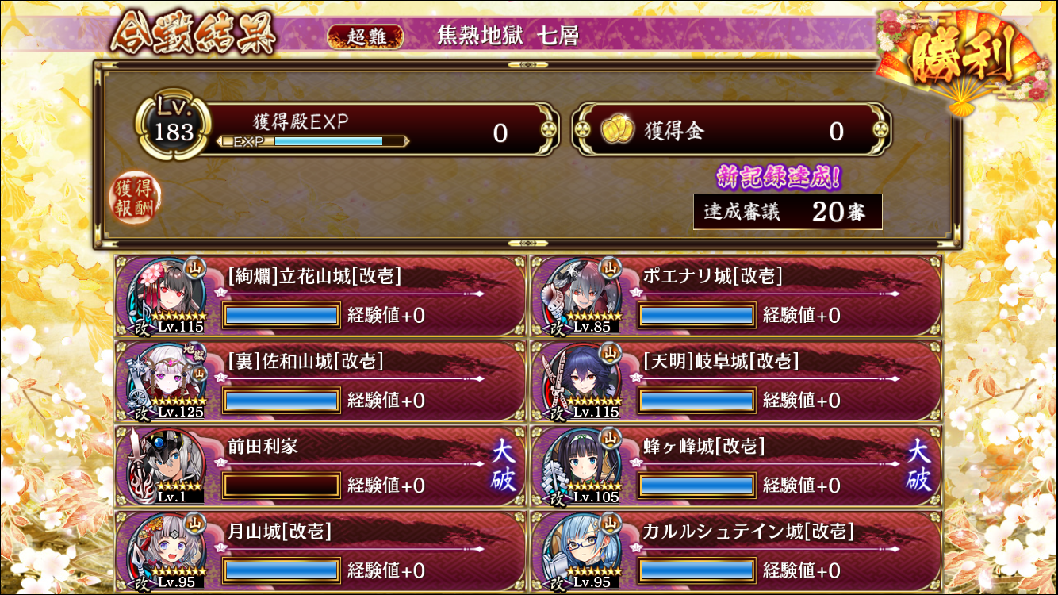Click the gold coin icon beside 獲得金
The width and height of the screenshot is (1058, 595).
click(x=615, y=131)
